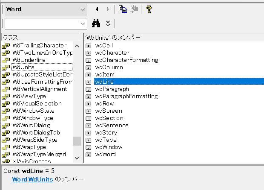Select the WdUnderline class
Viewport: 264px width, 190px height.
[29, 60]
